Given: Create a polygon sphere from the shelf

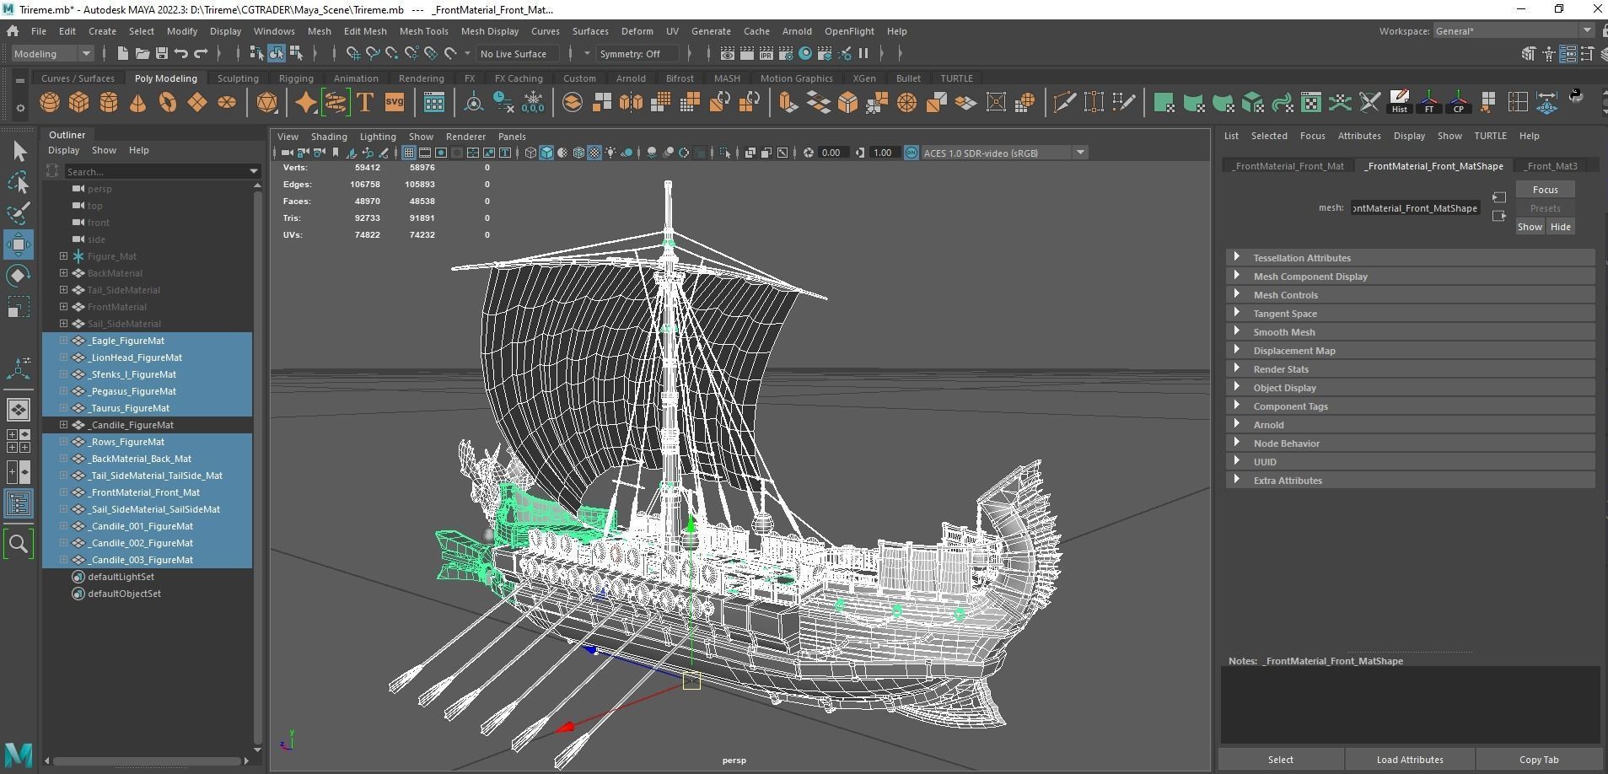Looking at the screenshot, I should point(50,103).
